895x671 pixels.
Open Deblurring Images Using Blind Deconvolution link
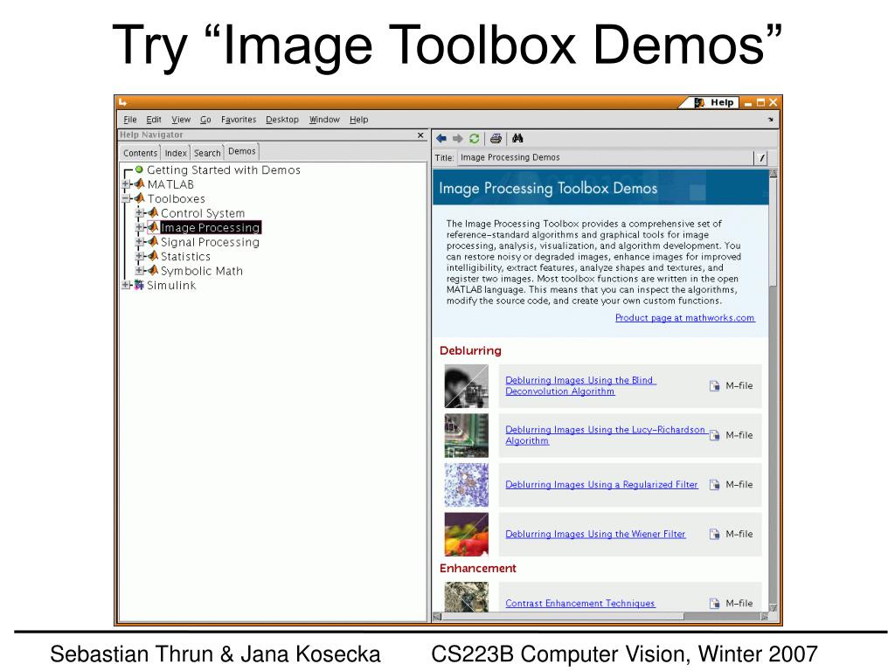tap(580, 385)
